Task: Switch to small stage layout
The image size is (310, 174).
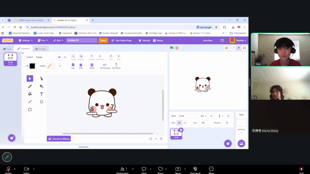Action: pos(233,48)
